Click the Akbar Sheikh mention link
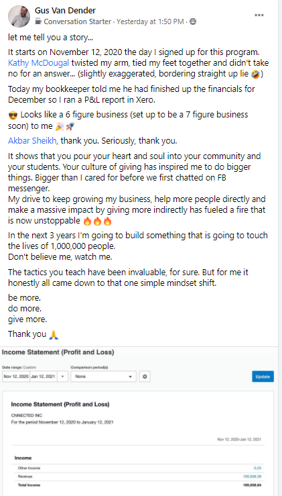Image resolution: width=282 pixels, height=496 pixels. (x=32, y=141)
